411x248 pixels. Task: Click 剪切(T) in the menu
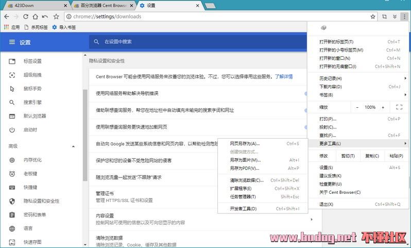pos(348,156)
